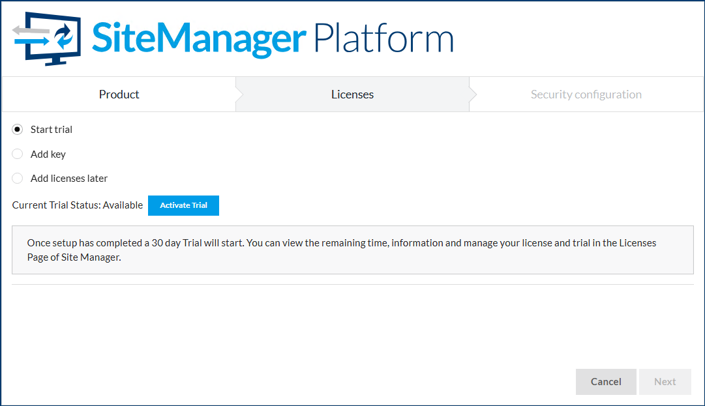Select the Start trial radio button

[17, 129]
